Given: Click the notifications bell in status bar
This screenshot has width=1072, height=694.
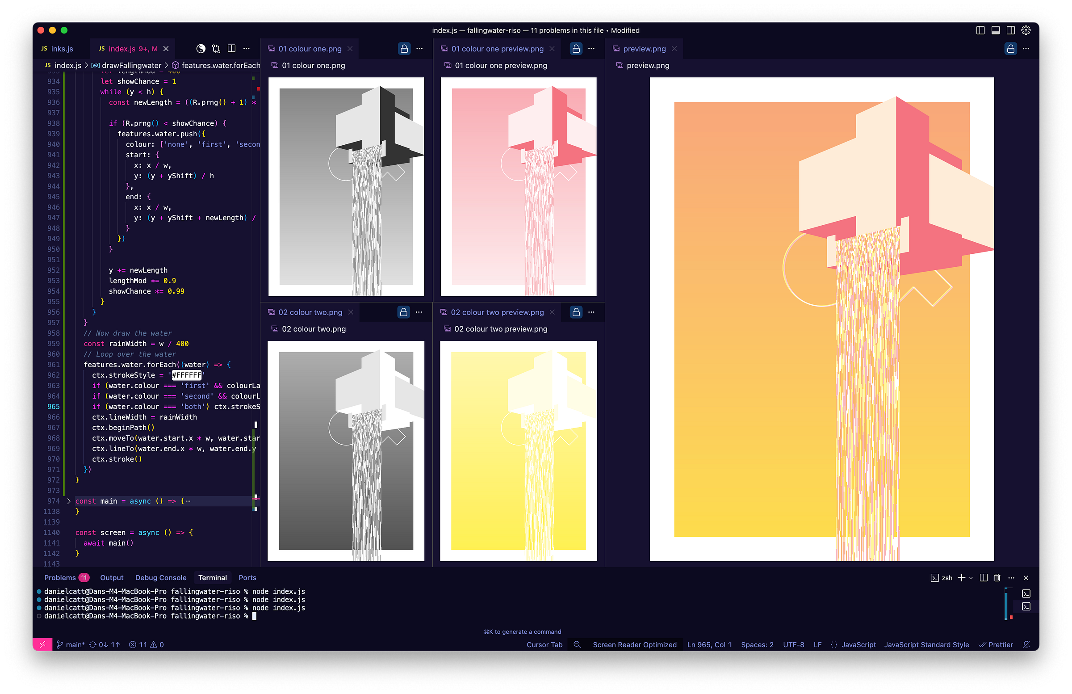Looking at the screenshot, I should pyautogui.click(x=1026, y=645).
